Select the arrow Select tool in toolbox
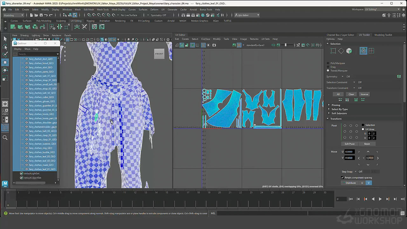Viewport: 407px width, 229px height. [x=5, y=39]
